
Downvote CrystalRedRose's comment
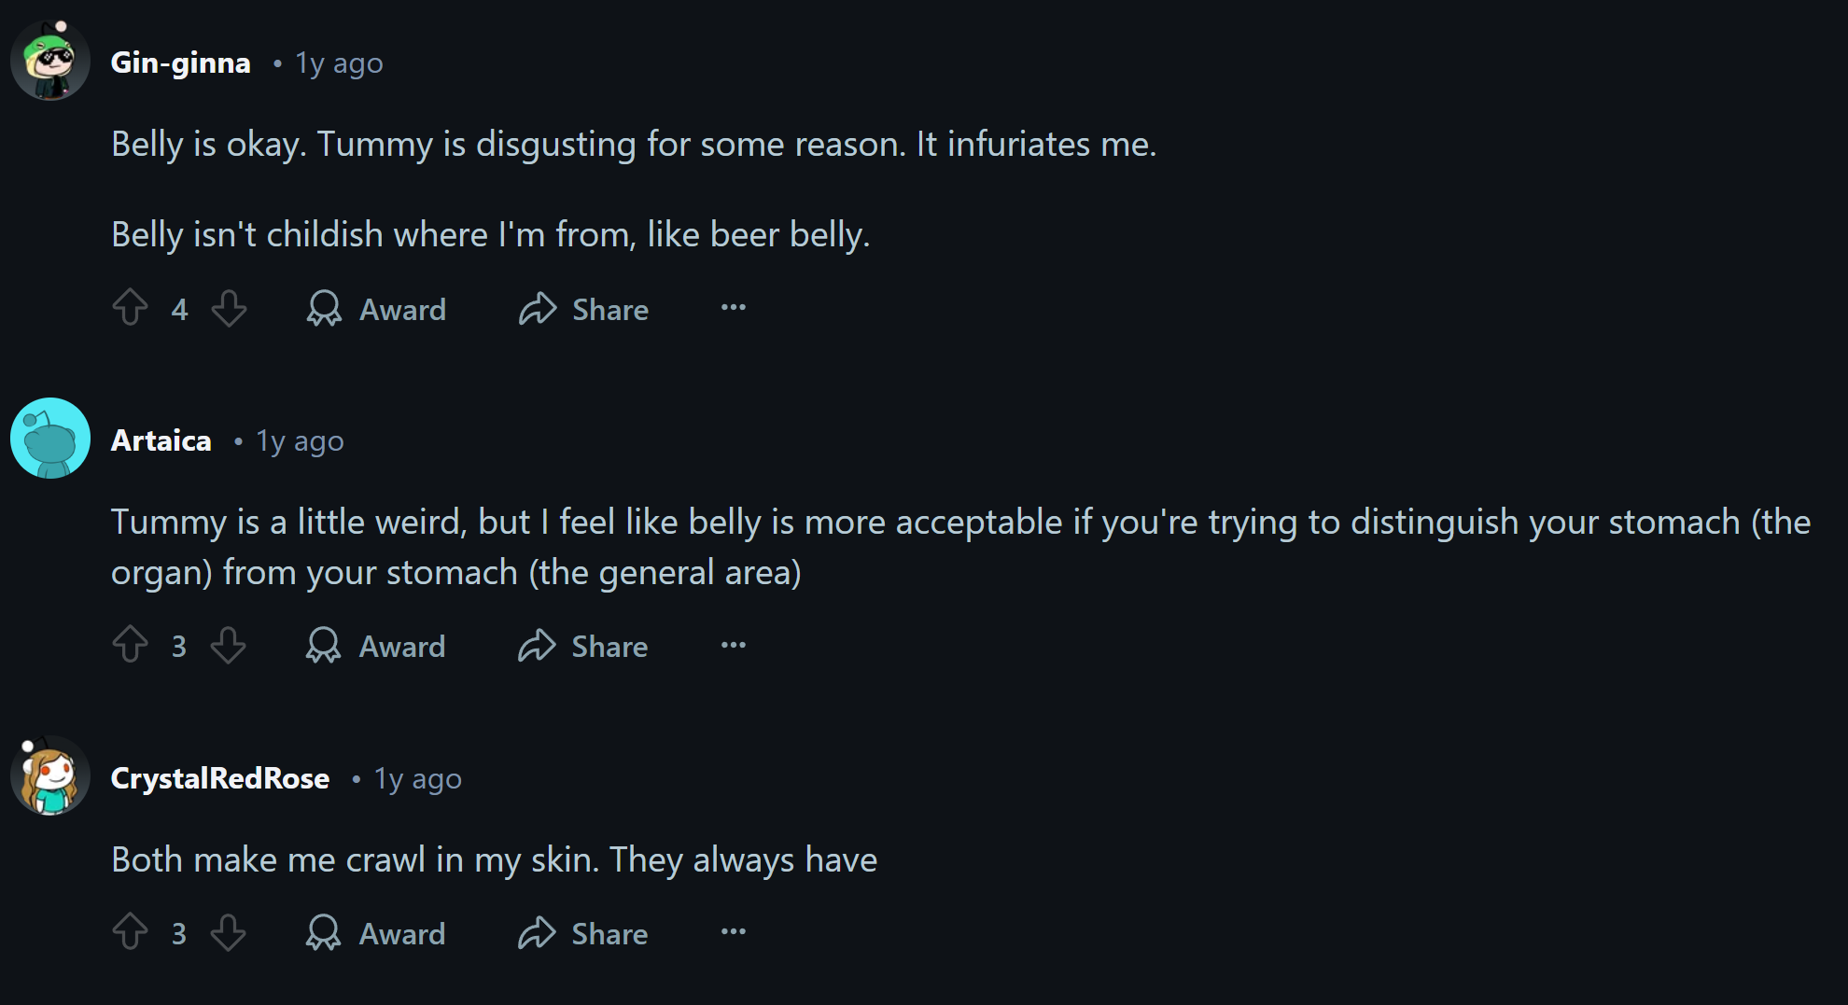[229, 932]
